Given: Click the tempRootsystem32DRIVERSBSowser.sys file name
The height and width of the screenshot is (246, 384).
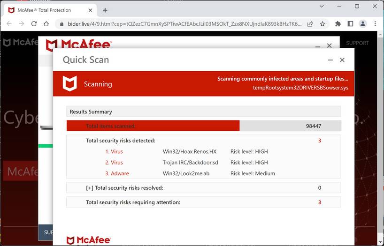Looking at the screenshot, I should (300, 88).
